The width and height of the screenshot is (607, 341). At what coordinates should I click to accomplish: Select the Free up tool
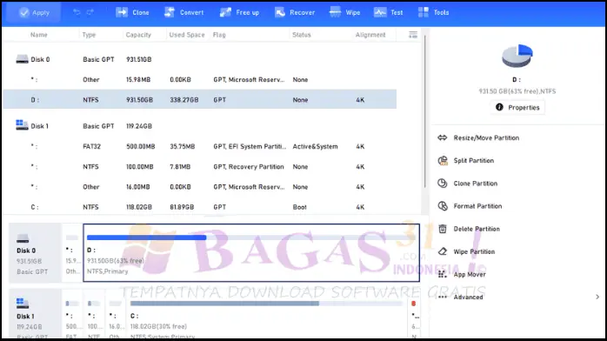[239, 12]
